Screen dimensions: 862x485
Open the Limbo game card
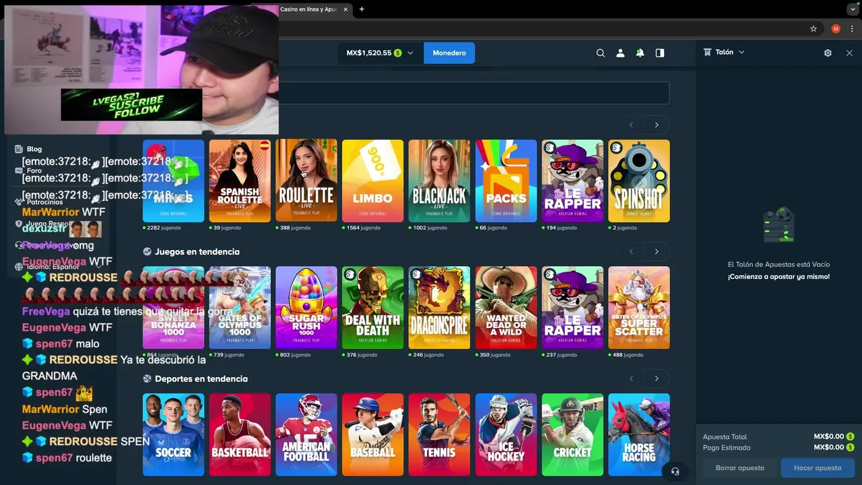click(372, 181)
